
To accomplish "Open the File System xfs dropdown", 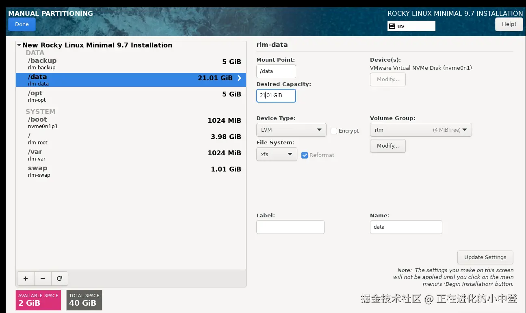I will tap(277, 154).
